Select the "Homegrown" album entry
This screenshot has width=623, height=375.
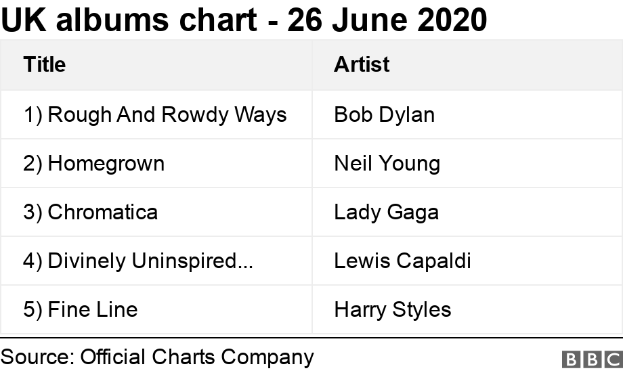point(106,163)
